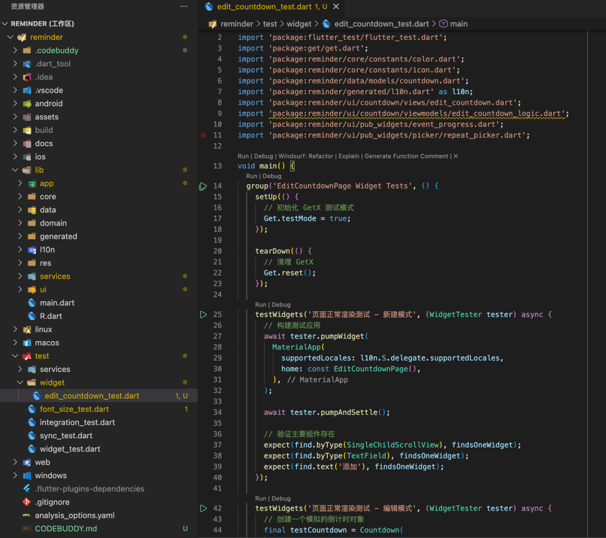This screenshot has height=538, width=606.
Task: Collapse the REMINDER workspace root section
Action: click(6, 24)
